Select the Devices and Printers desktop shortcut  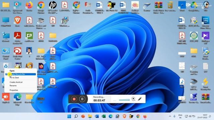tap(41, 23)
